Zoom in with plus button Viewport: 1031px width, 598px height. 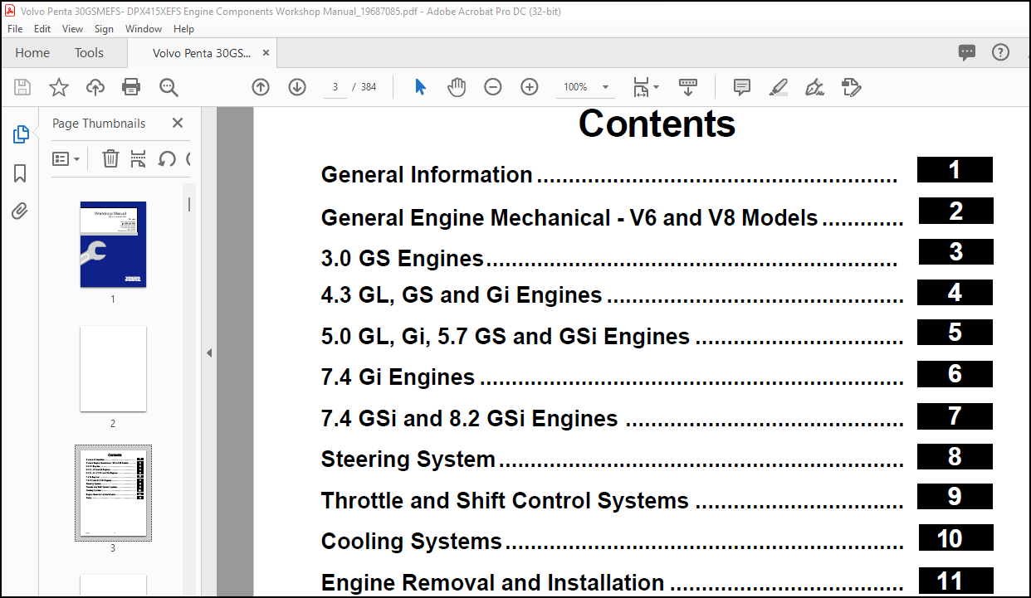[530, 87]
